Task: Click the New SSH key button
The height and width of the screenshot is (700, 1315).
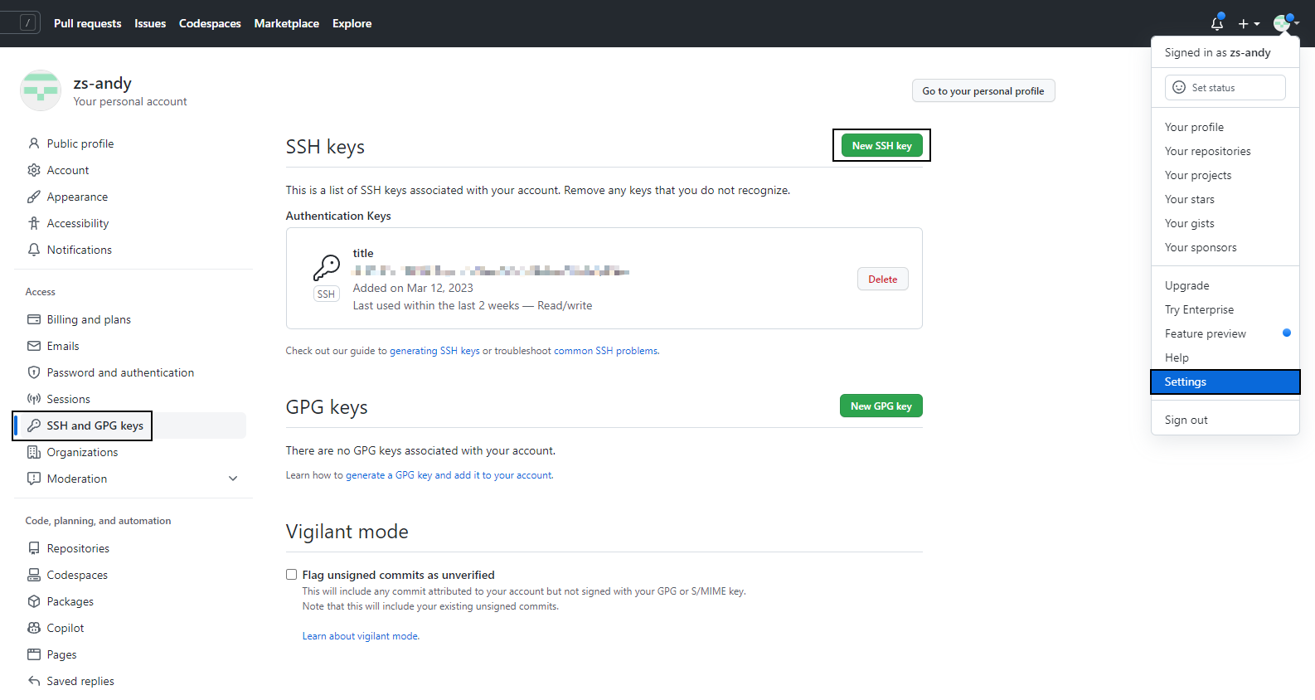Action: [881, 146]
